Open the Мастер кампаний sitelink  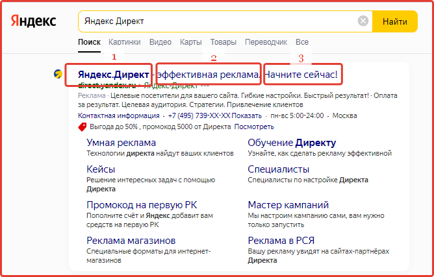pyautogui.click(x=288, y=205)
